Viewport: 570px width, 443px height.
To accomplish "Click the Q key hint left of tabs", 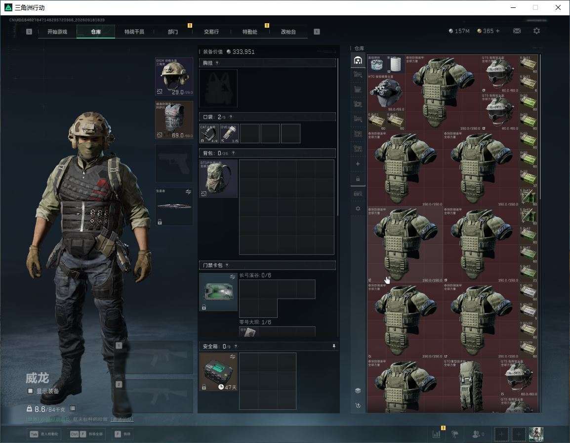I will [29, 32].
